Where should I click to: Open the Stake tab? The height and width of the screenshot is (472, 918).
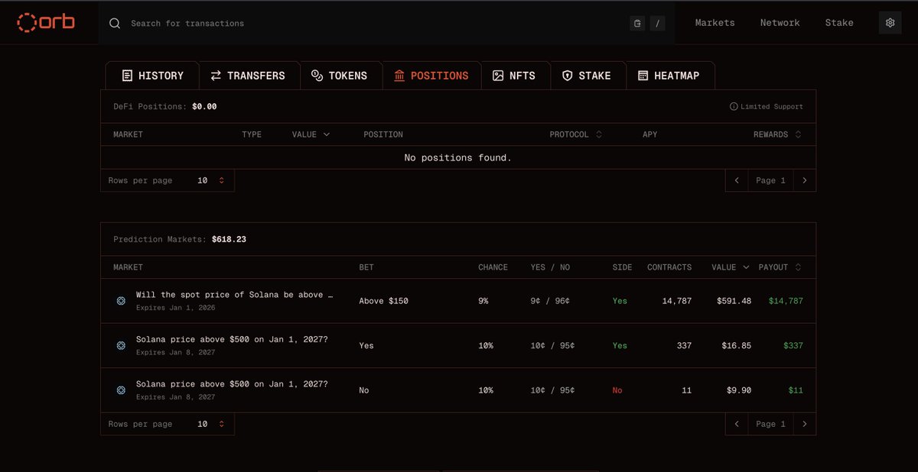click(588, 76)
